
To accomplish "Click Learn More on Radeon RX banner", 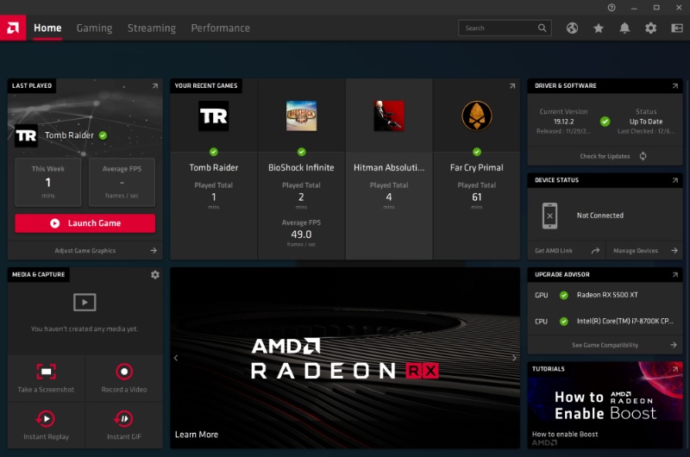I will tap(197, 435).
